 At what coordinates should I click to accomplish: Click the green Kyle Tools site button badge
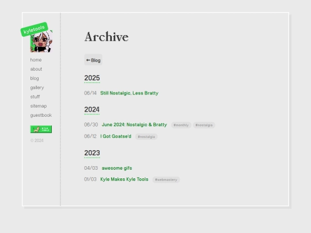tap(41, 129)
